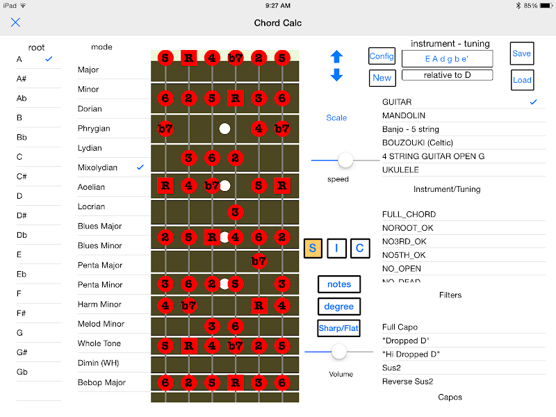Choose the Sus2 capo
The height and width of the screenshot is (417, 556).
pyautogui.click(x=464, y=368)
